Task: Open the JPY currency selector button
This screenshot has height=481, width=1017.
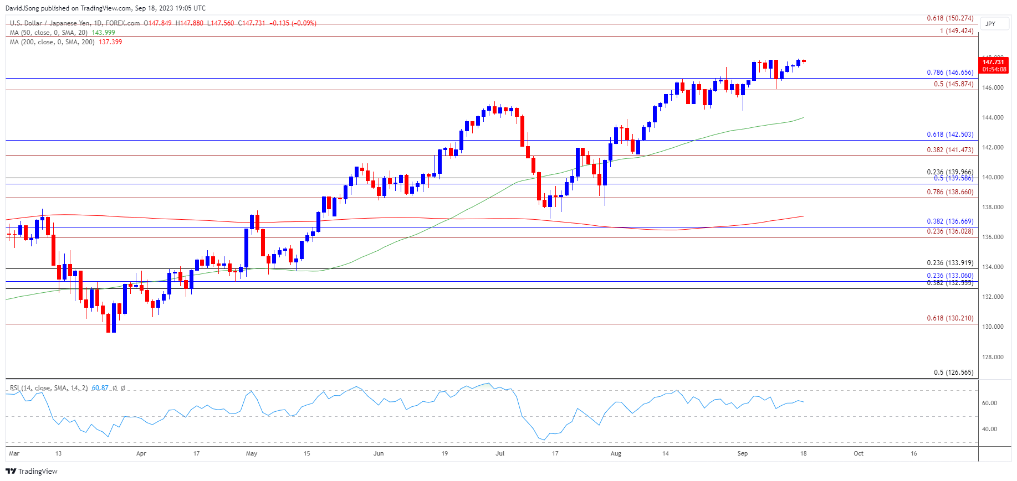Action: 994,24
